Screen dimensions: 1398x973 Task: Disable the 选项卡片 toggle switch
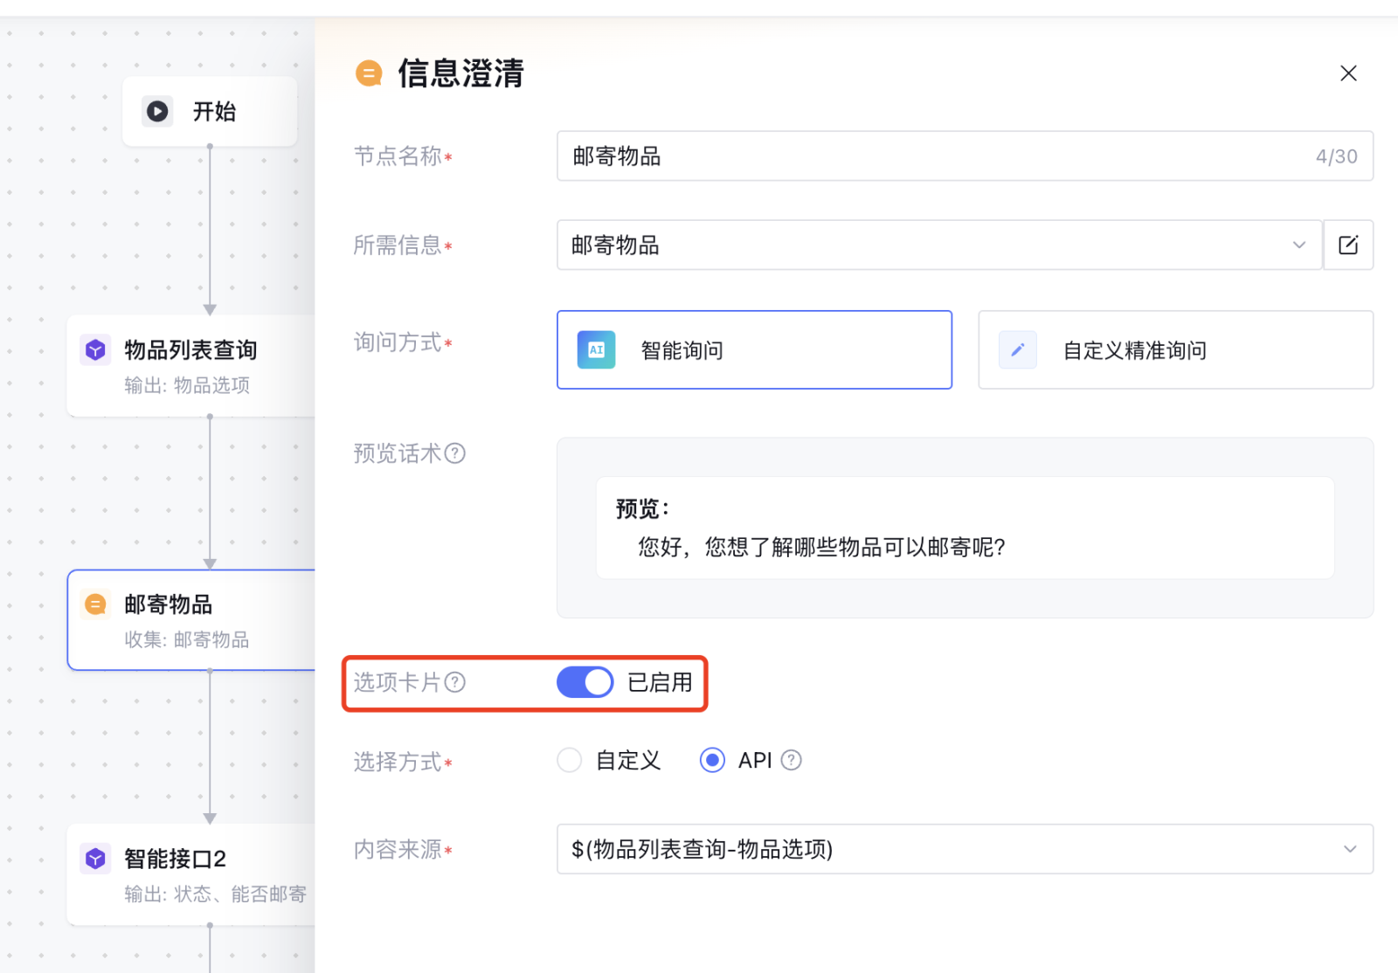585,682
